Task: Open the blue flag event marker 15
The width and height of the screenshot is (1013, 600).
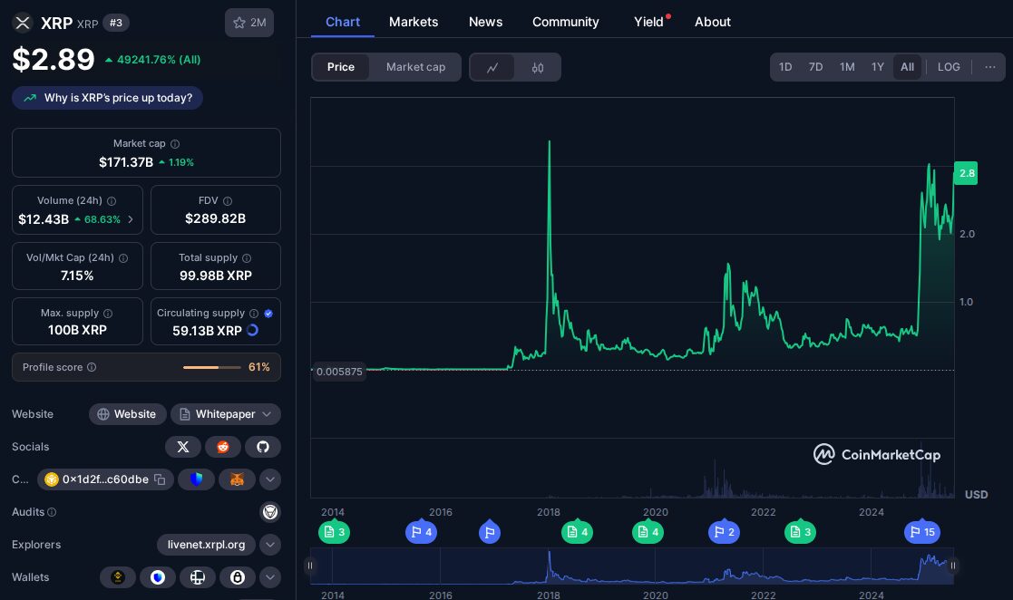Action: [922, 531]
